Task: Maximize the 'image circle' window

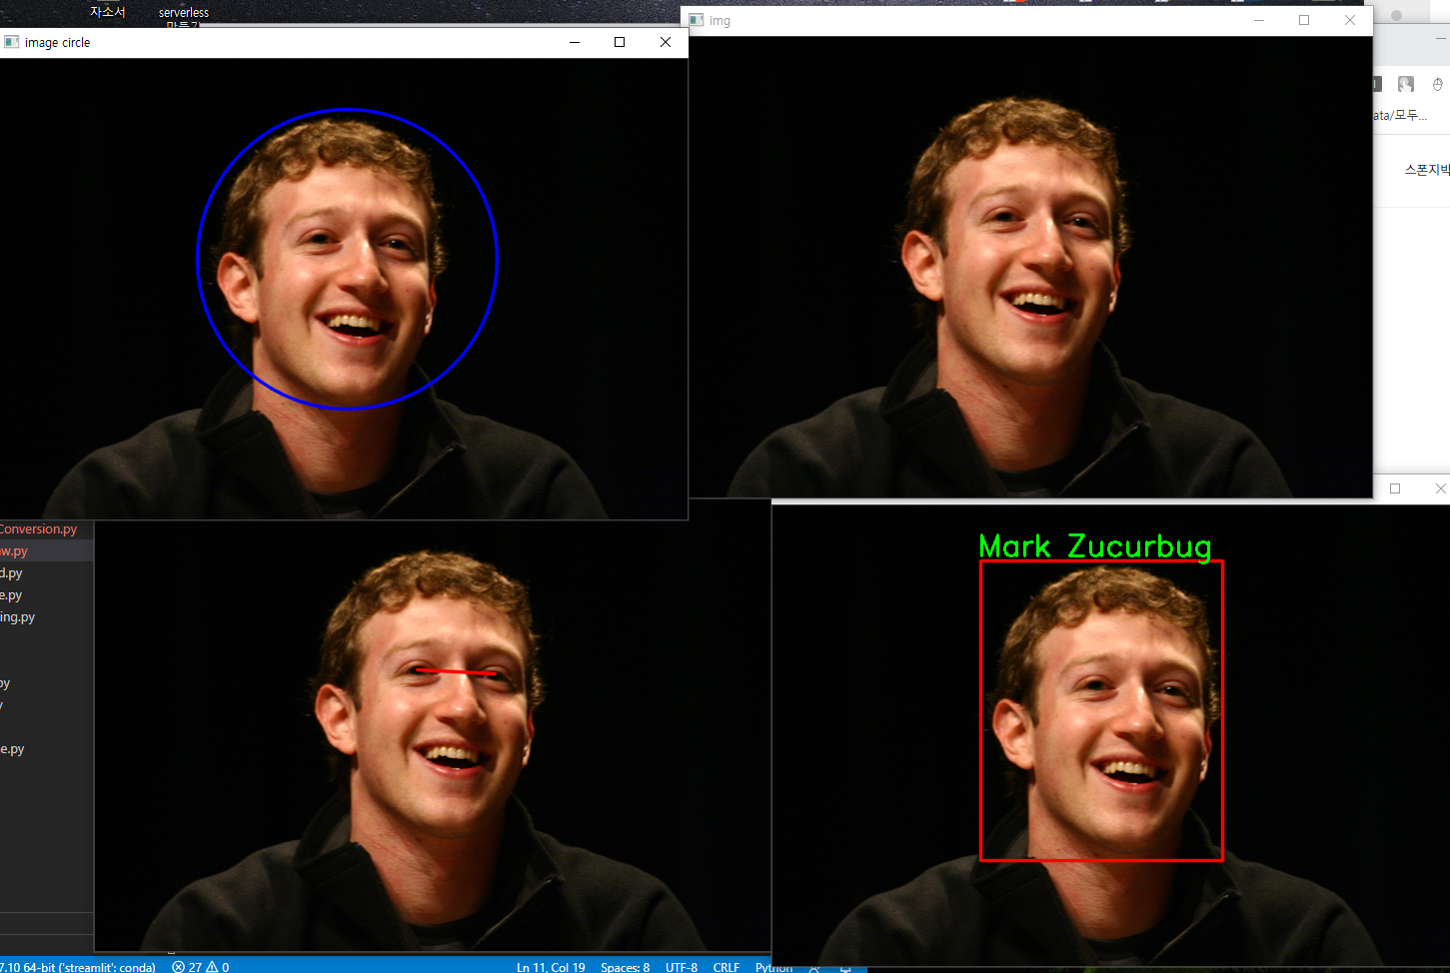Action: pos(620,42)
